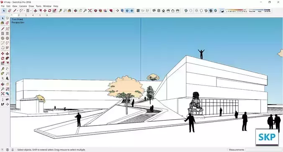This screenshot has width=283, height=152.
Task: Switch to scene tab 4
Action: 33,15
